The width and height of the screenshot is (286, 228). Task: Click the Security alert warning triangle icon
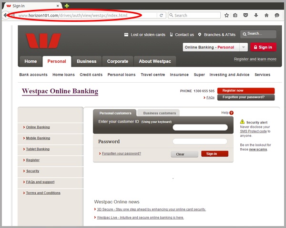[242, 122]
